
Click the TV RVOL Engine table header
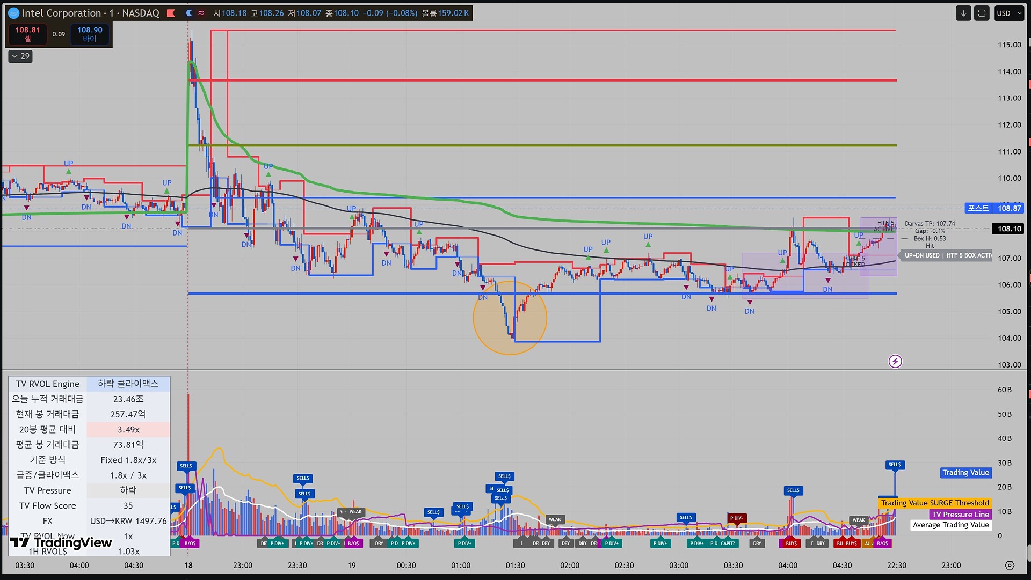coord(48,384)
